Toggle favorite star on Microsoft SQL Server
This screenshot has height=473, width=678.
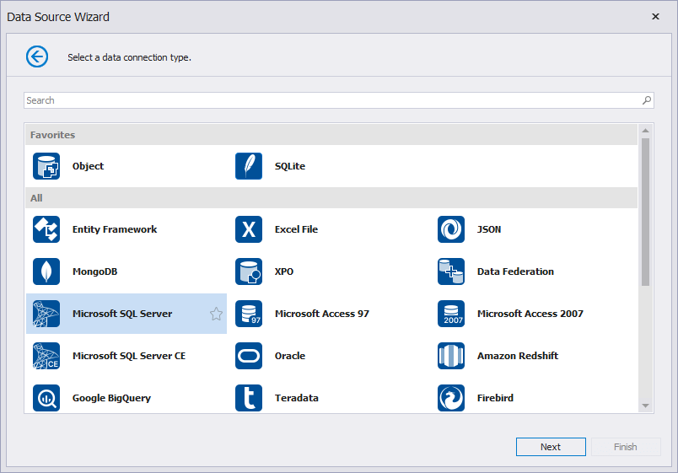click(216, 314)
